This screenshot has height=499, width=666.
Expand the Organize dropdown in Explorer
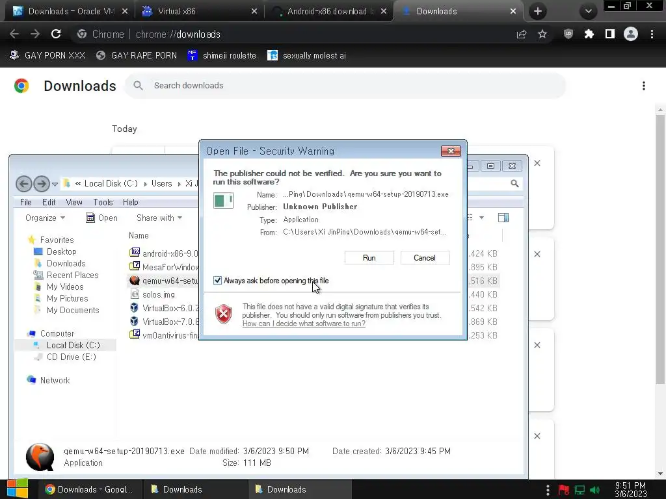coord(45,218)
